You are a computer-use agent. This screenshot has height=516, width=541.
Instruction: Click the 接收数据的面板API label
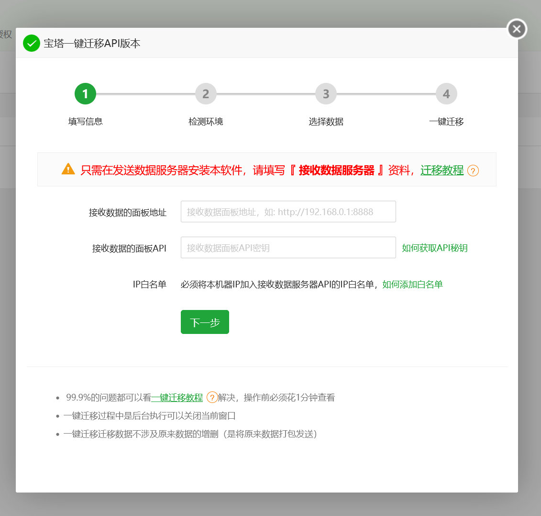coord(129,248)
